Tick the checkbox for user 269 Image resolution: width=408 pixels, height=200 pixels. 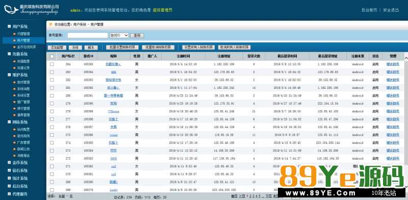(x=52, y=182)
